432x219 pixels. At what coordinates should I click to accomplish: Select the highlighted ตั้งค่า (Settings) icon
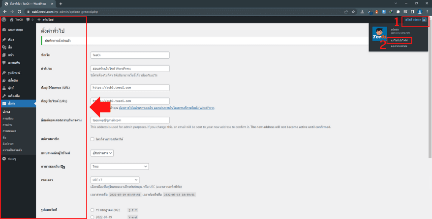coord(4,103)
